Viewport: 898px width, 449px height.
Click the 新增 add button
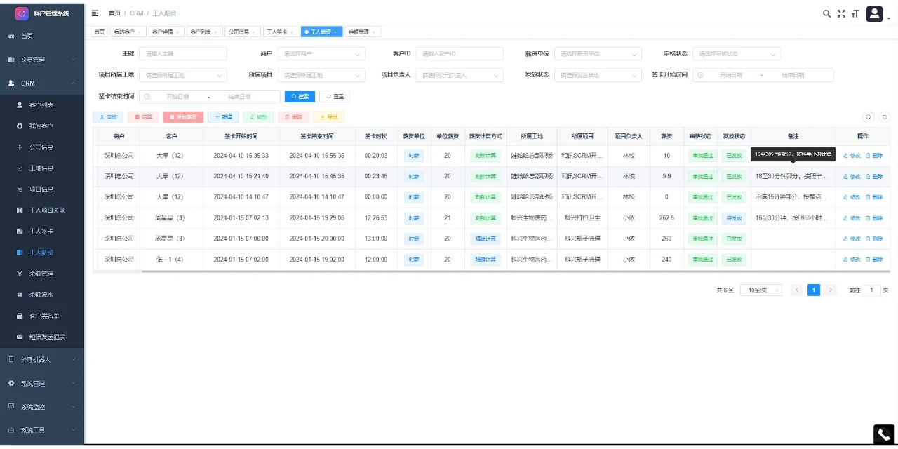223,116
